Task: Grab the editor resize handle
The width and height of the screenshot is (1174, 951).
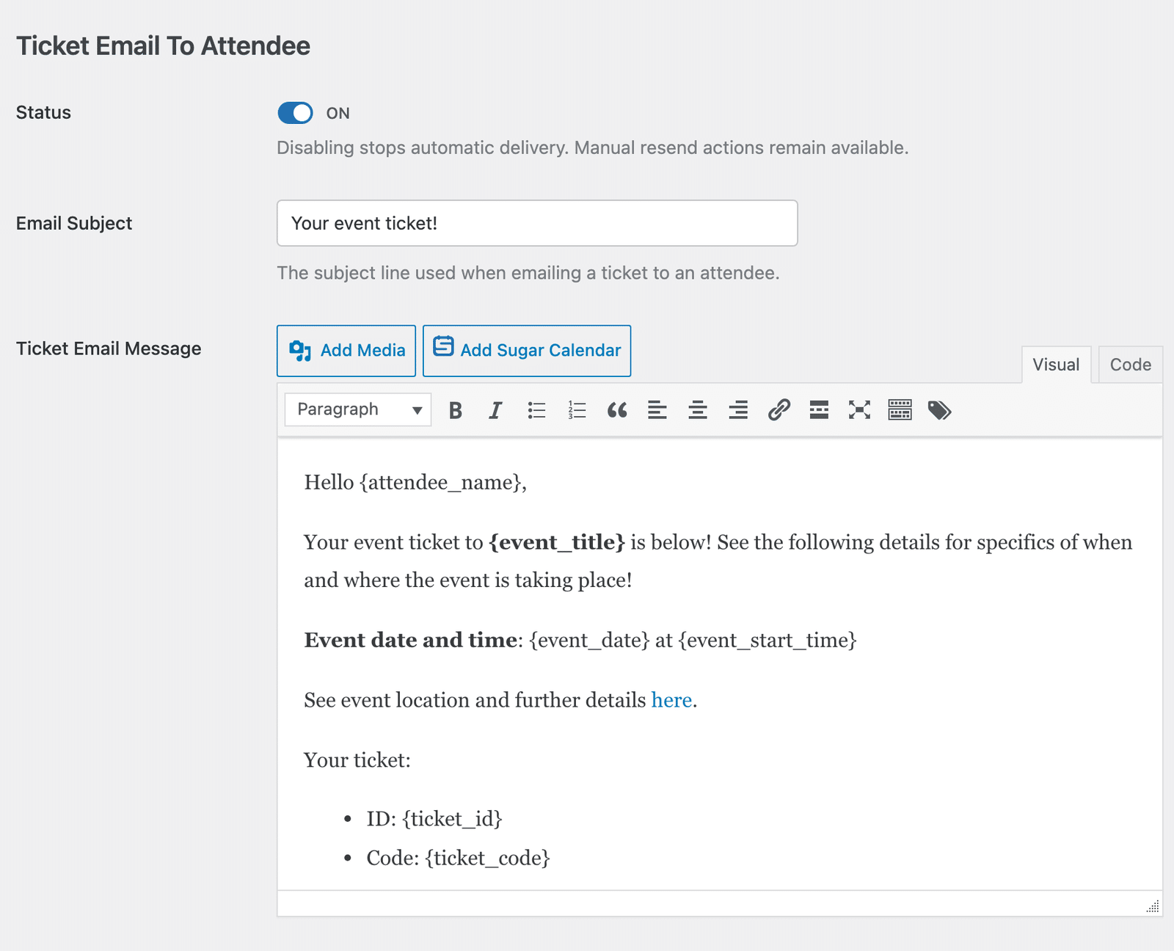Action: [1153, 906]
